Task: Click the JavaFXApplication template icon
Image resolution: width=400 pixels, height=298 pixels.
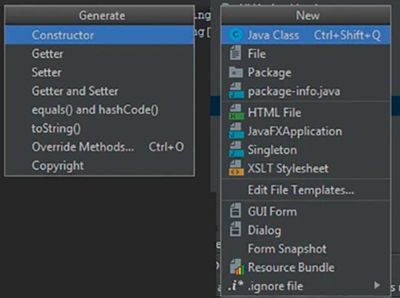Action: point(236,130)
